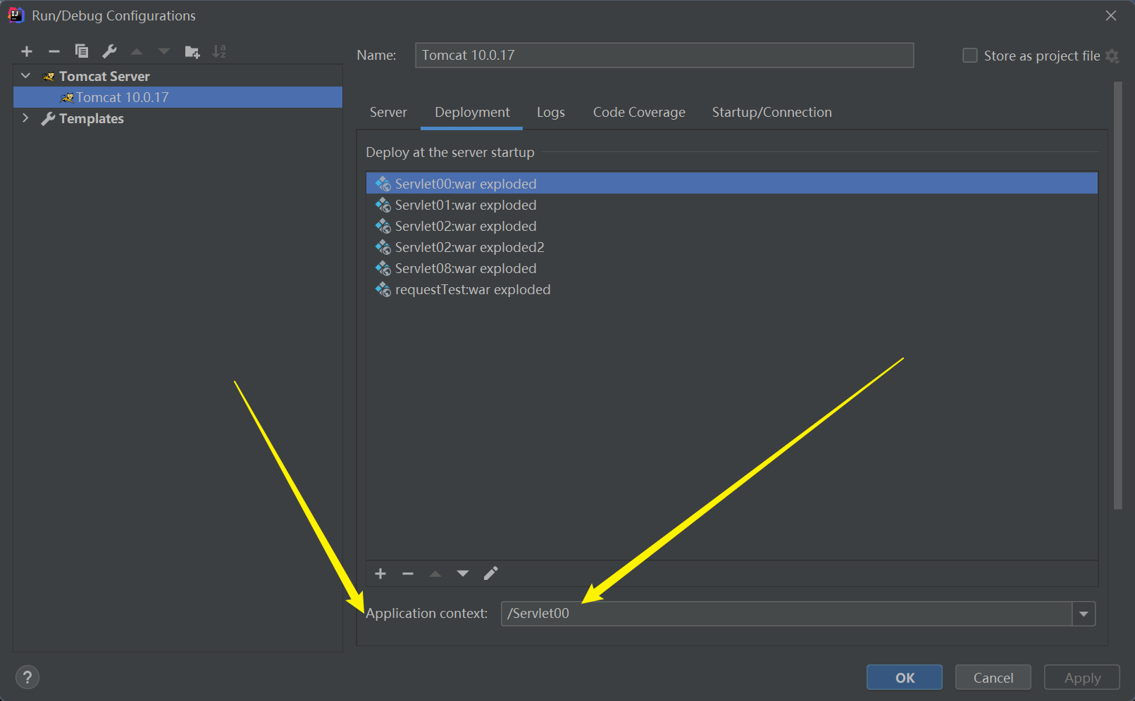
Task: Copy the selected configuration
Action: point(82,51)
